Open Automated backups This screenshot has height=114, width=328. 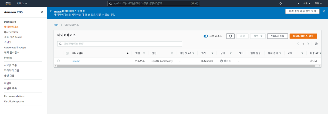15,47
